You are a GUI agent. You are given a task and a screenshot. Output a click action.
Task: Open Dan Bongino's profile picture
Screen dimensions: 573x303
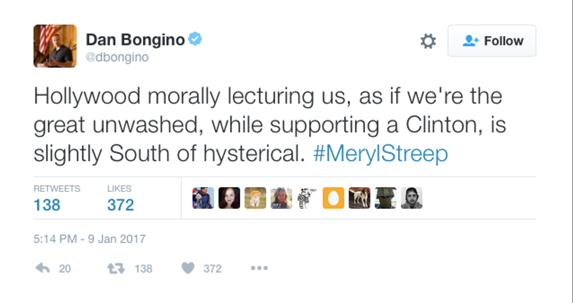point(55,46)
